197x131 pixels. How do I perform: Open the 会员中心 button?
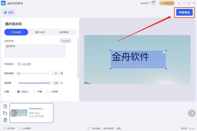click(x=166, y=3)
